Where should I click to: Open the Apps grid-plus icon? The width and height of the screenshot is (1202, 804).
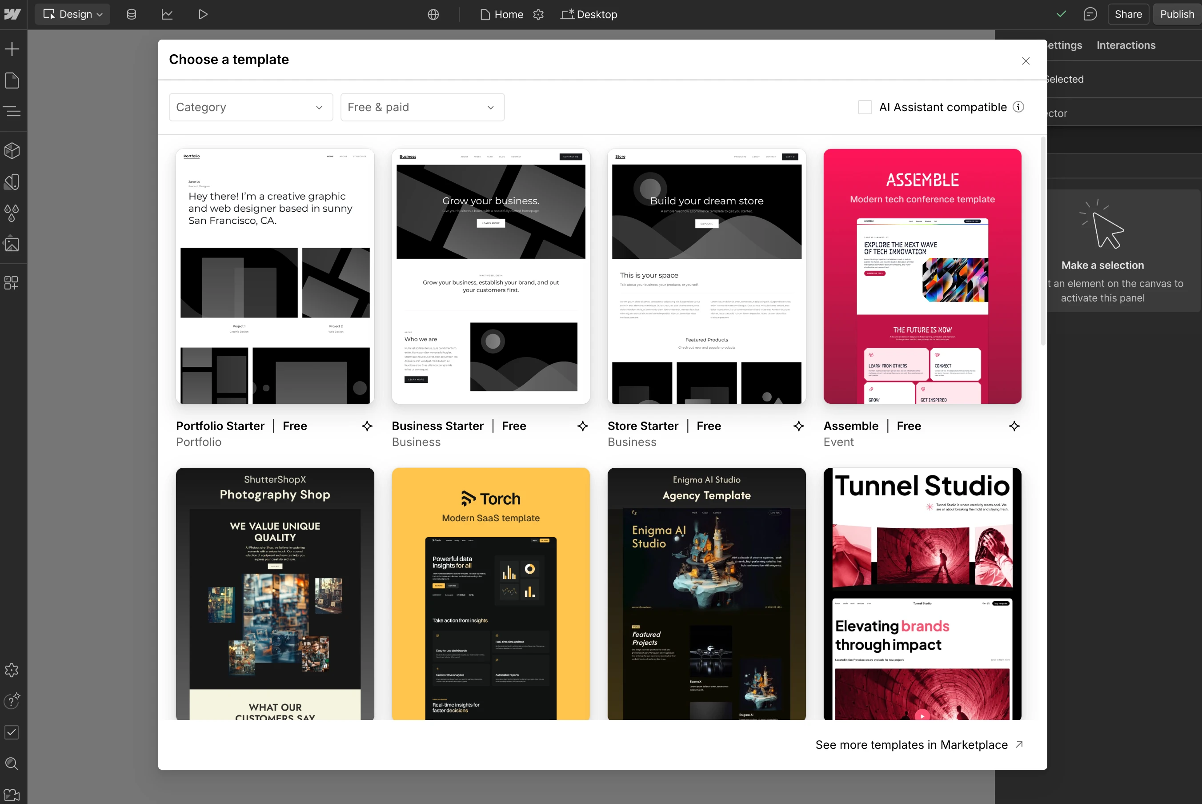coord(12,282)
